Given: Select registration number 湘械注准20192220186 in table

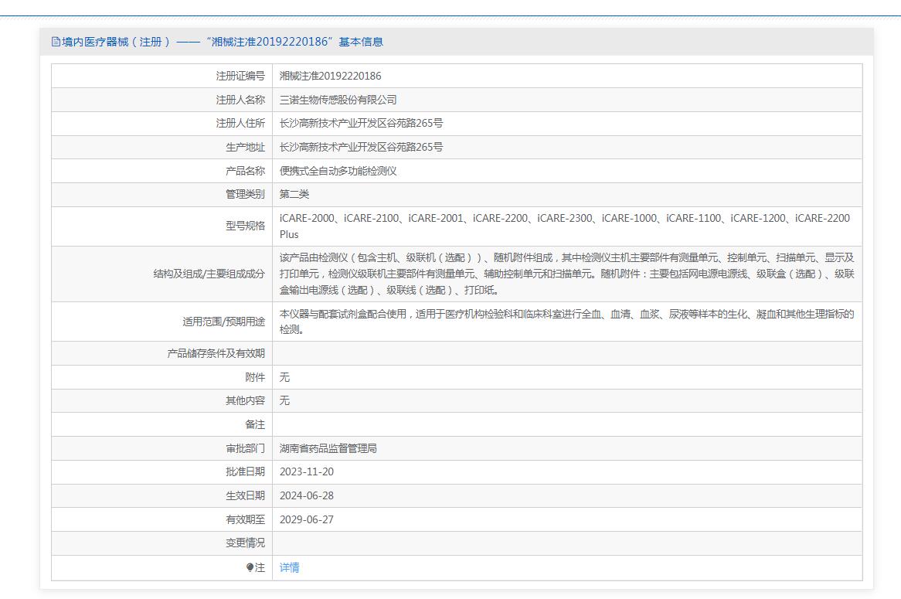Looking at the screenshot, I should 330,76.
